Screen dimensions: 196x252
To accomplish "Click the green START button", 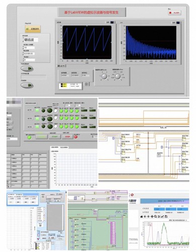I will (55, 137).
